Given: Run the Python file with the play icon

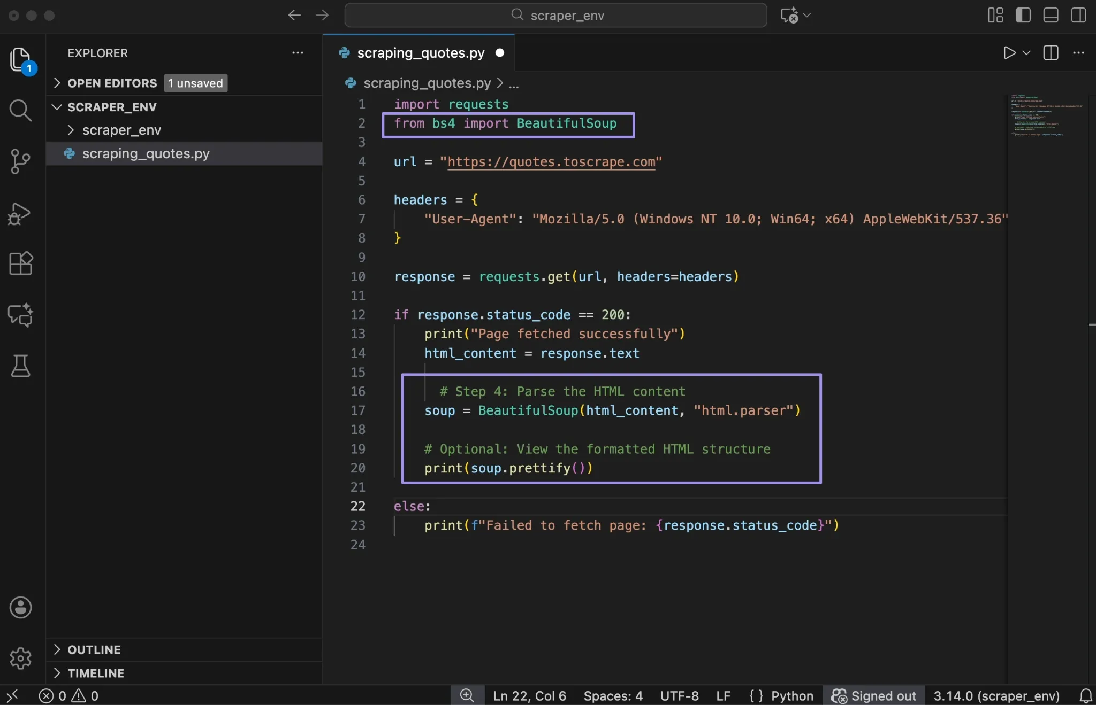Looking at the screenshot, I should (x=1008, y=52).
